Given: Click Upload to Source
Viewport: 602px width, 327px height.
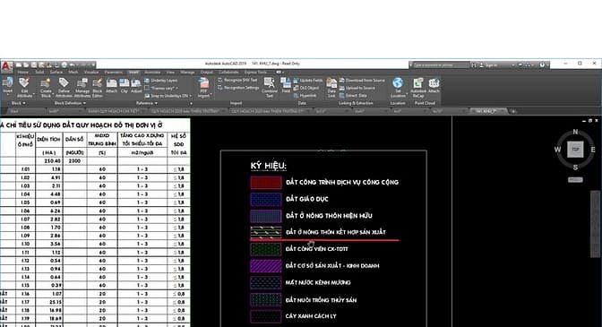Looking at the screenshot, I should [357, 88].
